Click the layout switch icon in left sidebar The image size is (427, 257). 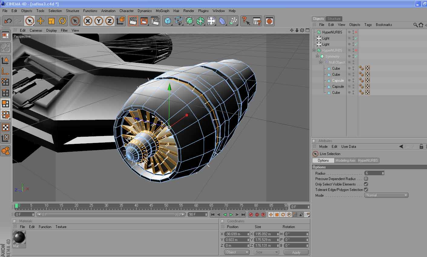pos(5,36)
